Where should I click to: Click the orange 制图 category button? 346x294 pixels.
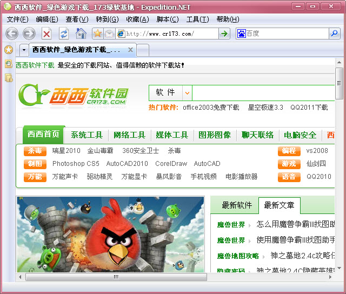click(x=35, y=164)
